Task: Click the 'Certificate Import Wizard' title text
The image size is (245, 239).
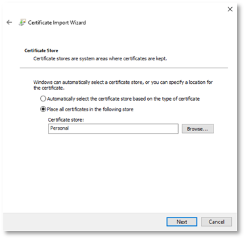Action: click(x=57, y=23)
